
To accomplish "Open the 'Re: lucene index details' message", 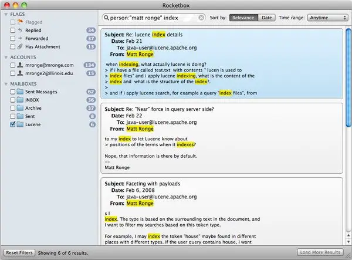I will pyautogui.click(x=222, y=63).
